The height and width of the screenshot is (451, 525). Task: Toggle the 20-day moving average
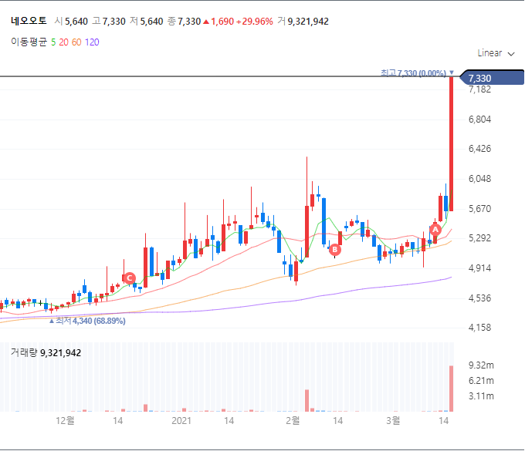63,42
